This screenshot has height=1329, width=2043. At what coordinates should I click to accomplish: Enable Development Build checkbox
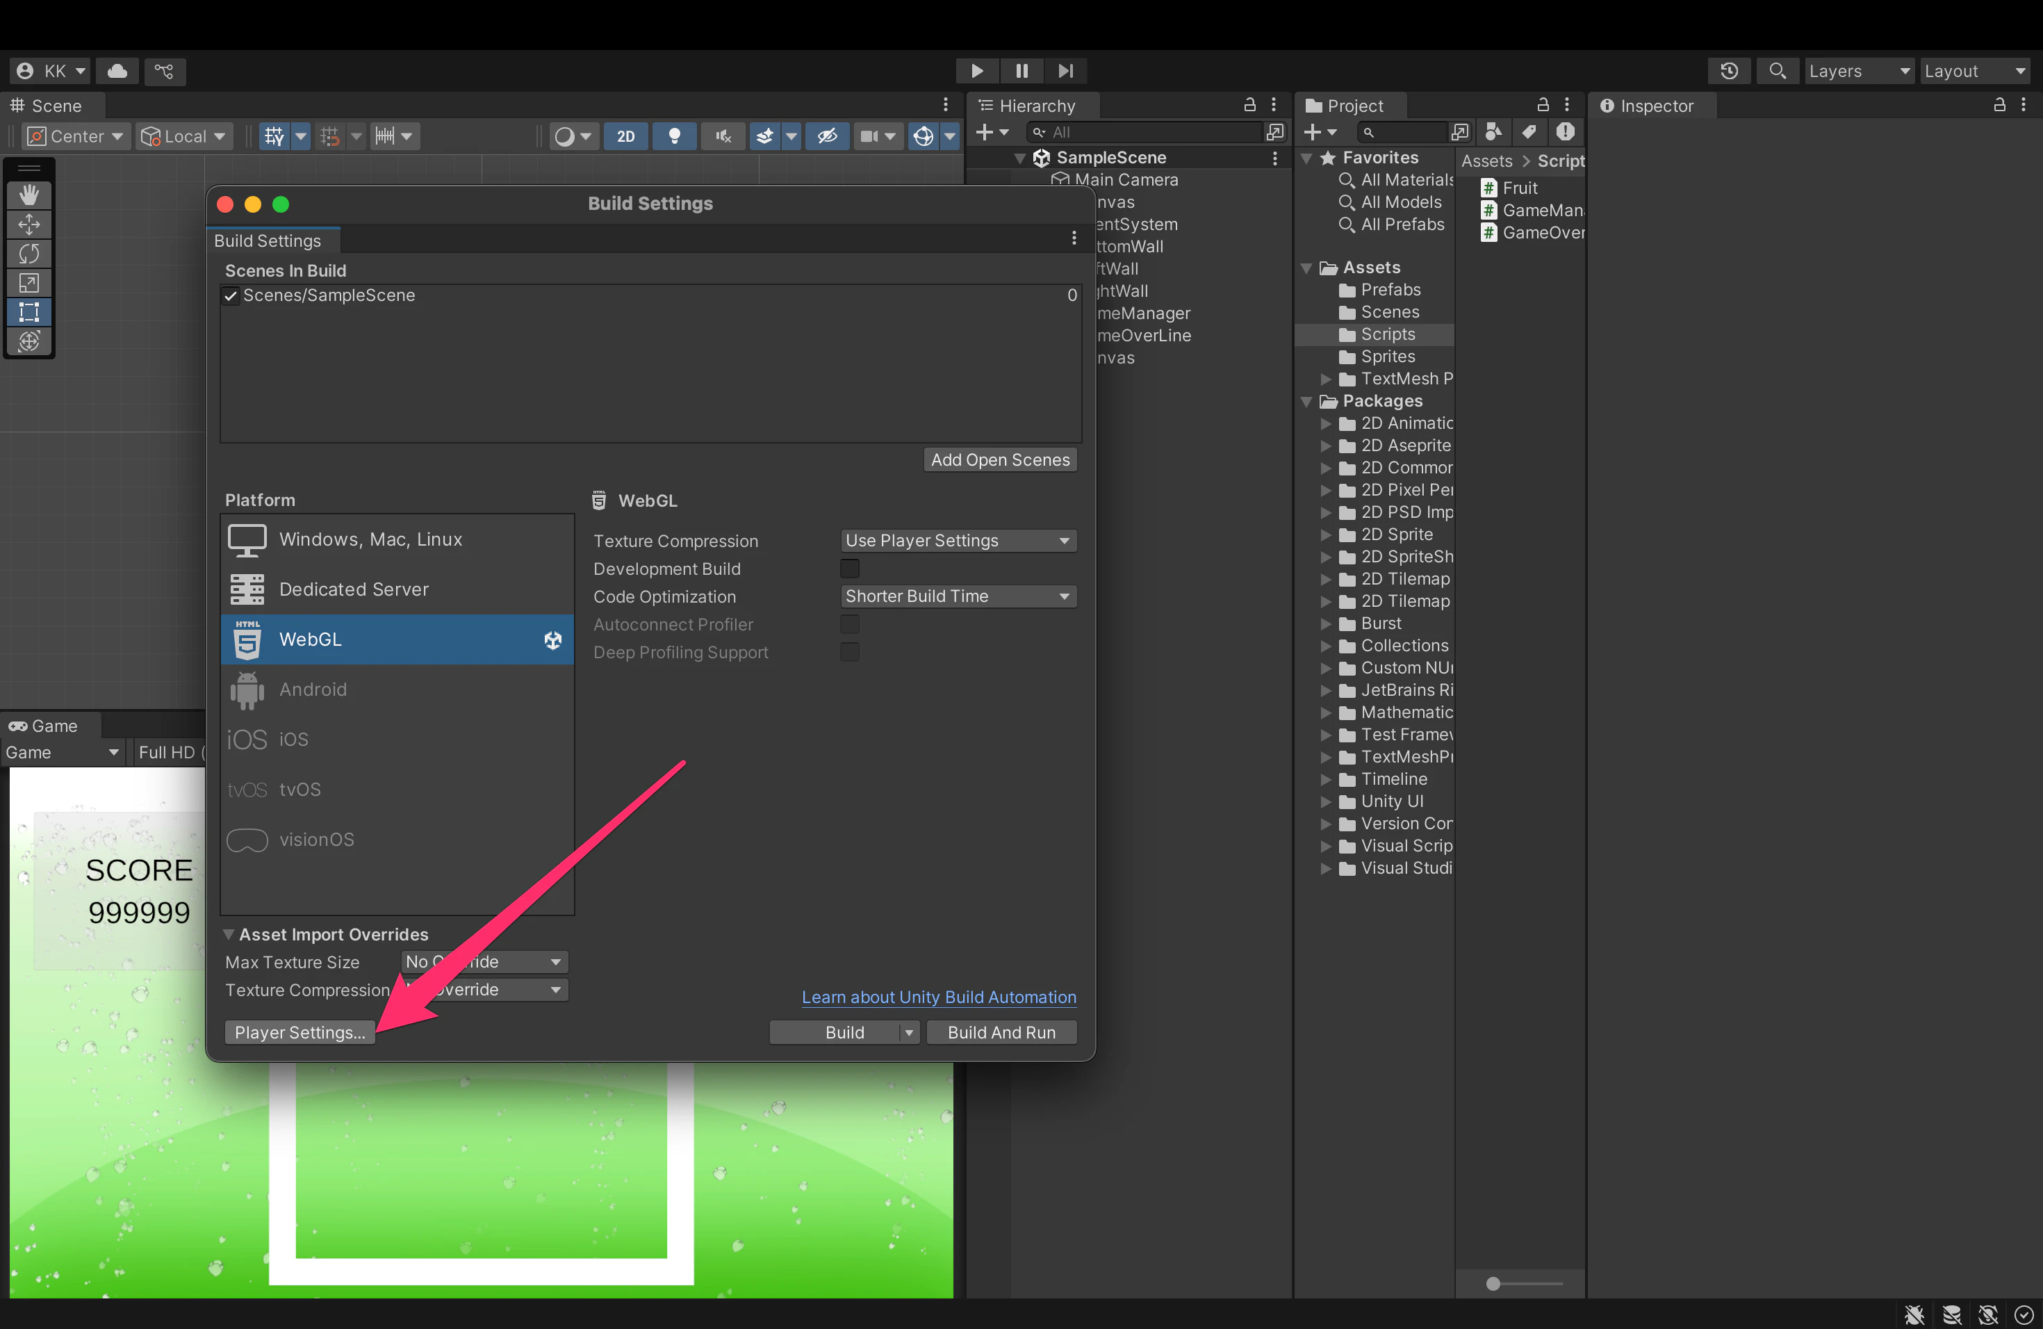click(x=849, y=569)
